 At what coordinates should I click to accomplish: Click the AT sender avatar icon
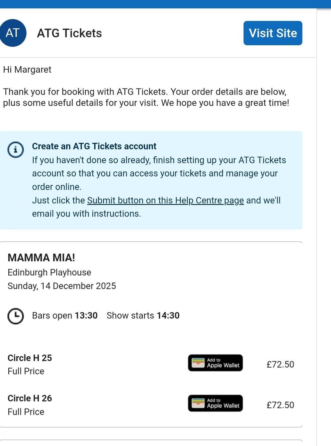coord(13,33)
